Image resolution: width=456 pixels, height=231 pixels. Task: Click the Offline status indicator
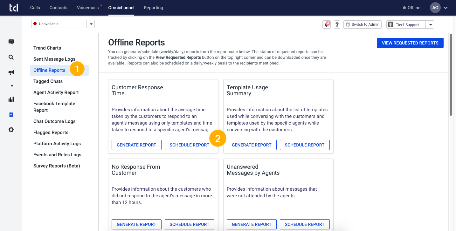tap(411, 8)
